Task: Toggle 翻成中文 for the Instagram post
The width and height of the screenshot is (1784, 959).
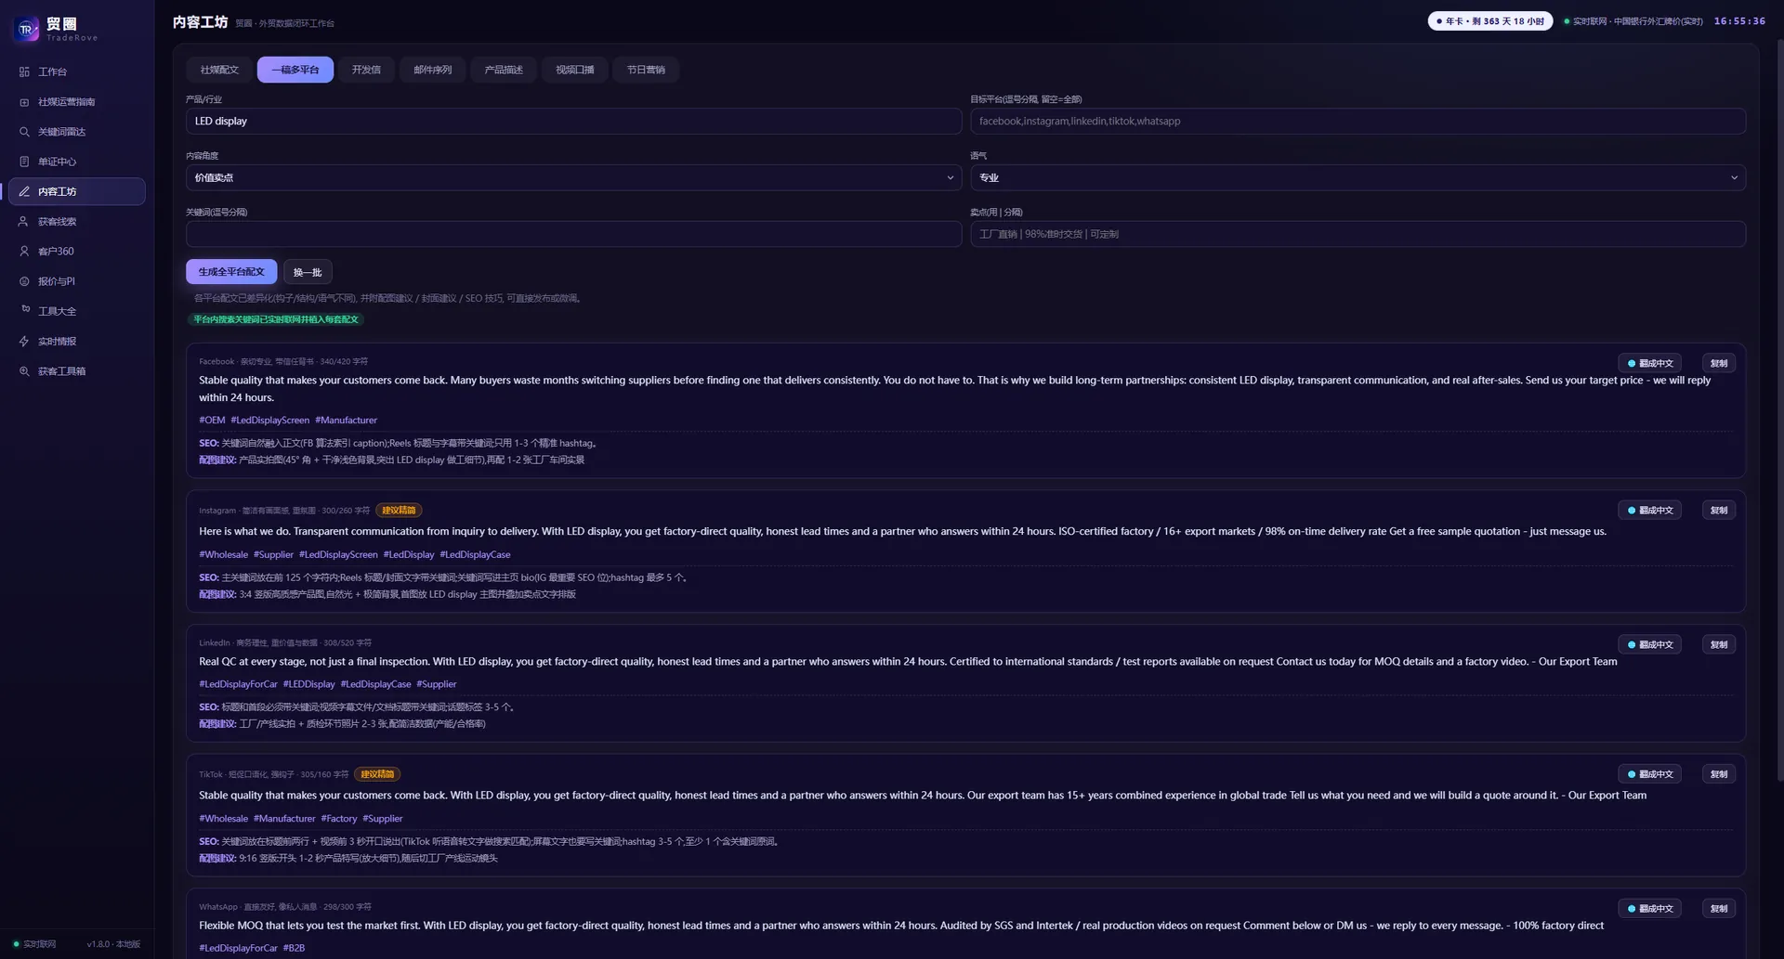Action: 1649,510
